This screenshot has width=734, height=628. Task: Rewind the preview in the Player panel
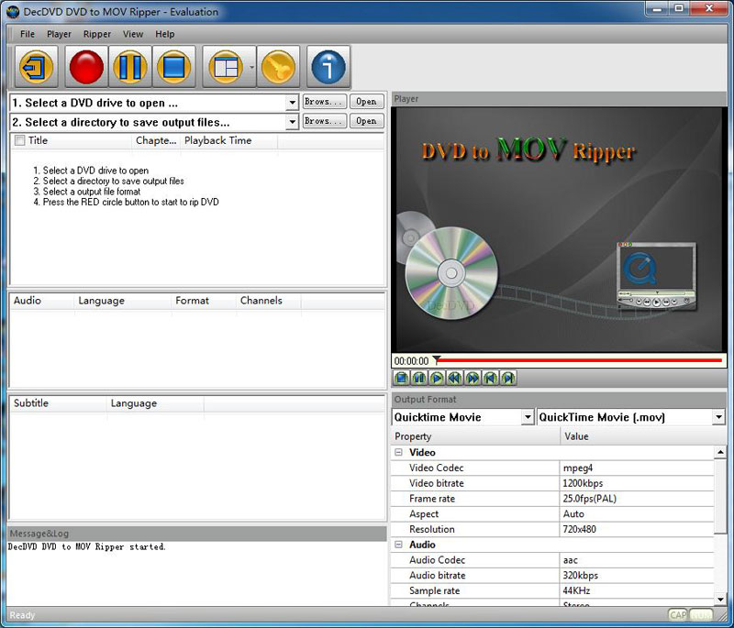(x=454, y=378)
